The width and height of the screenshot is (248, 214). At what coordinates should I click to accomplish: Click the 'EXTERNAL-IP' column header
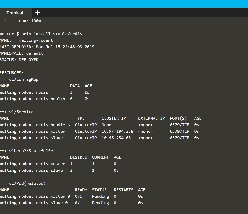pyautogui.click(x=151, y=118)
